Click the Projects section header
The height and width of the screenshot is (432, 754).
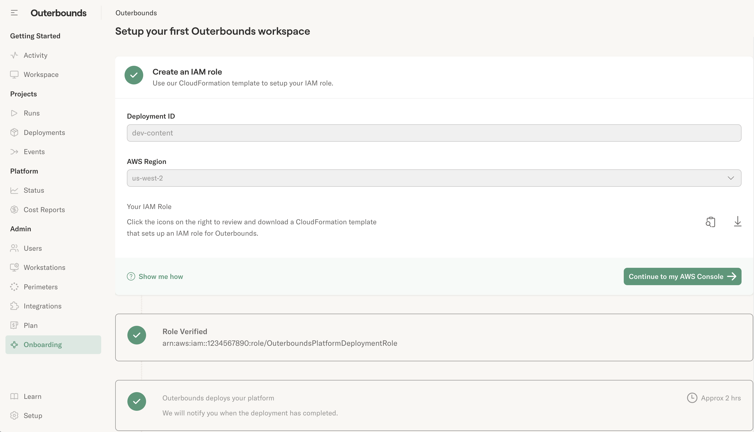pyautogui.click(x=23, y=94)
